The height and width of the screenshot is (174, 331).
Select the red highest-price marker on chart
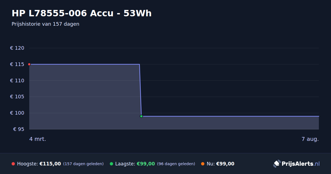29,64
